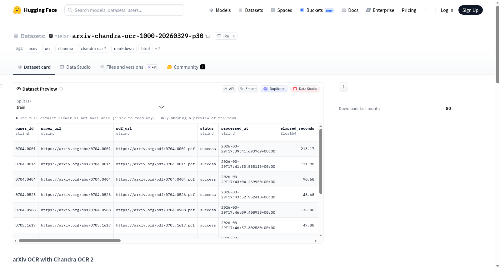
Task: Click paper_id cell 0704.0001
Action: click(x=26, y=149)
